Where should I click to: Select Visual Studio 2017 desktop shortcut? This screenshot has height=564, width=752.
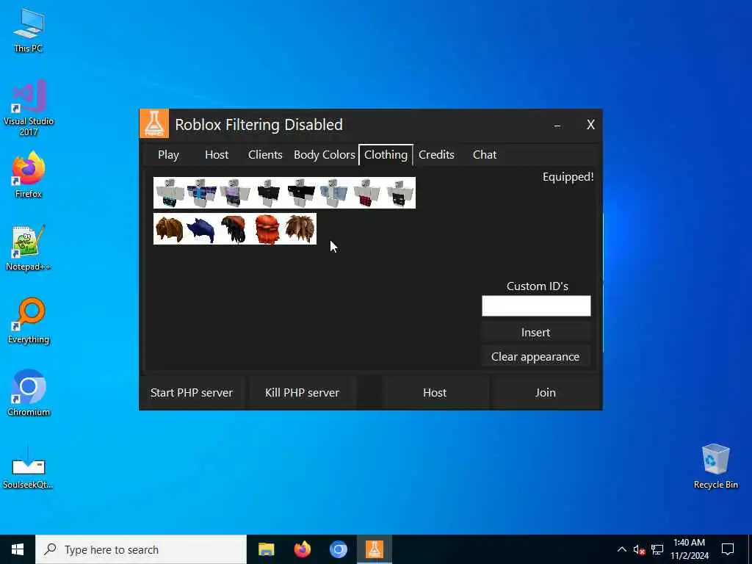pos(29,109)
